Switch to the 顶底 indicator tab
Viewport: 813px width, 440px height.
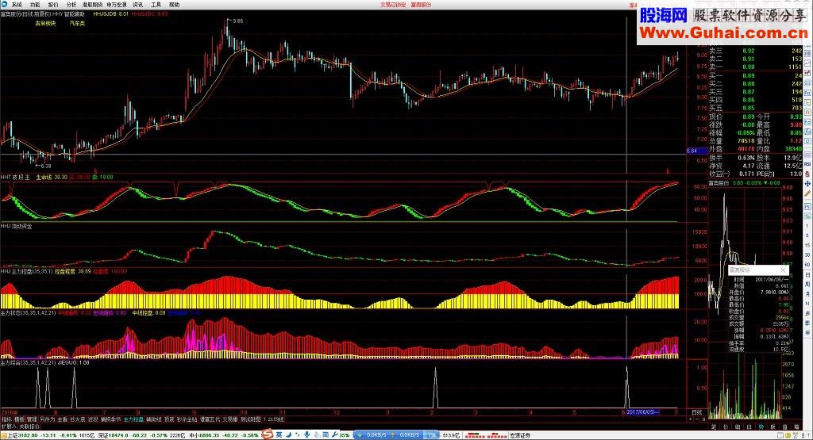pos(169,419)
